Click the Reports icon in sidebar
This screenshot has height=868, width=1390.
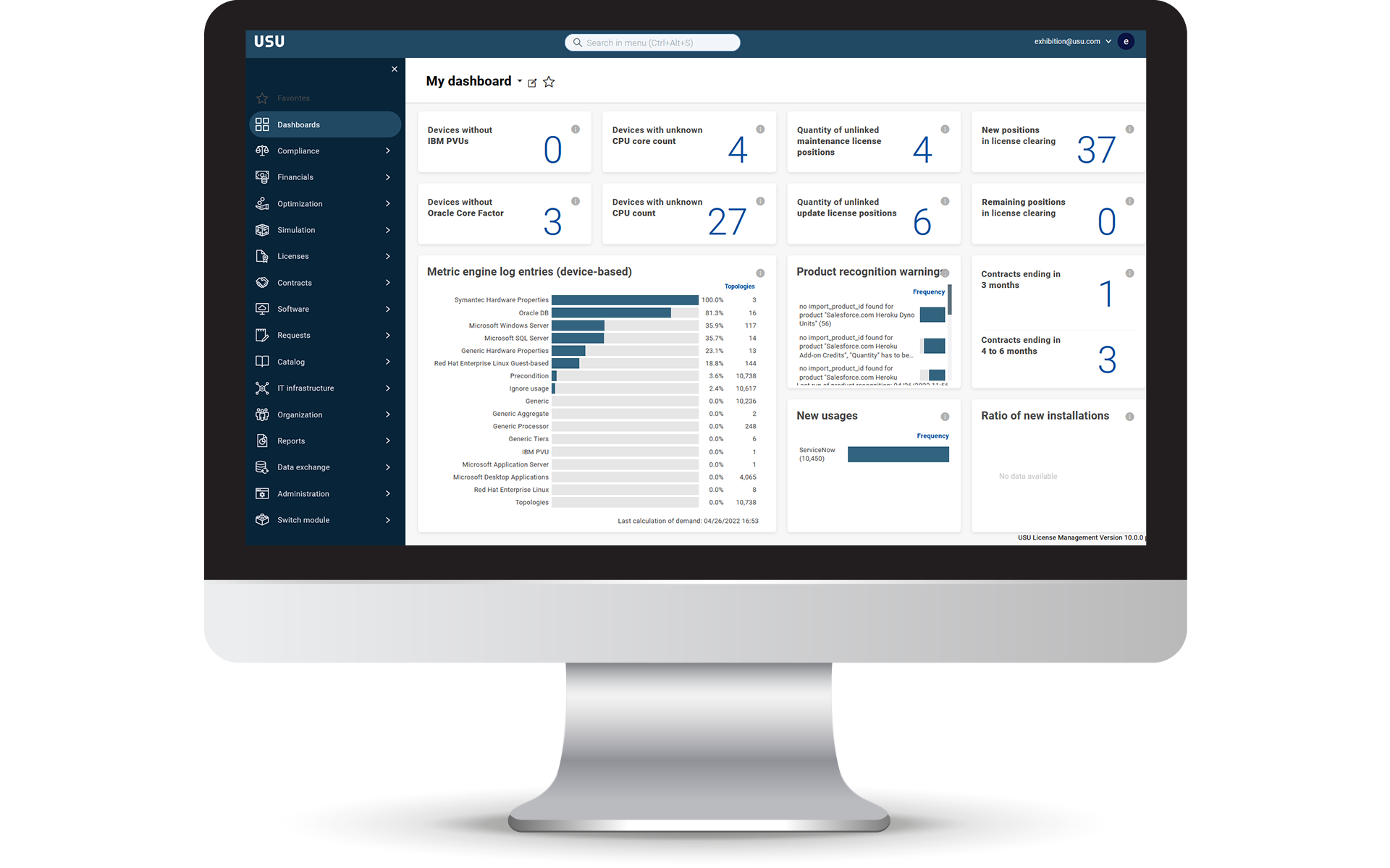click(x=262, y=440)
